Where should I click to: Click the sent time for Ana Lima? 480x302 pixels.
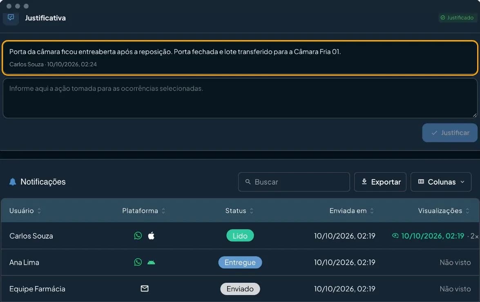345,262
